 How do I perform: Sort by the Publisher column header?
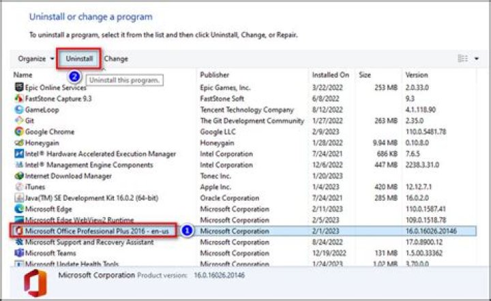[215, 75]
